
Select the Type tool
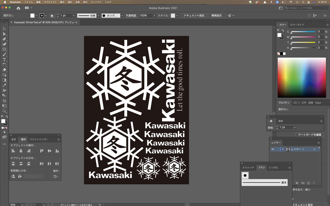click(4, 59)
